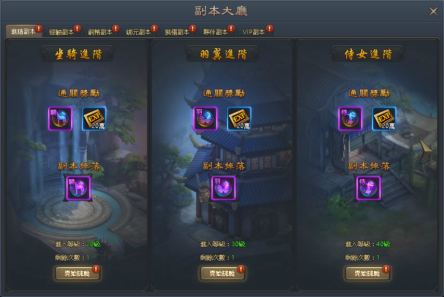Click the maid (侍) clear reward icon
The width and height of the screenshot is (444, 297).
pos(350,119)
